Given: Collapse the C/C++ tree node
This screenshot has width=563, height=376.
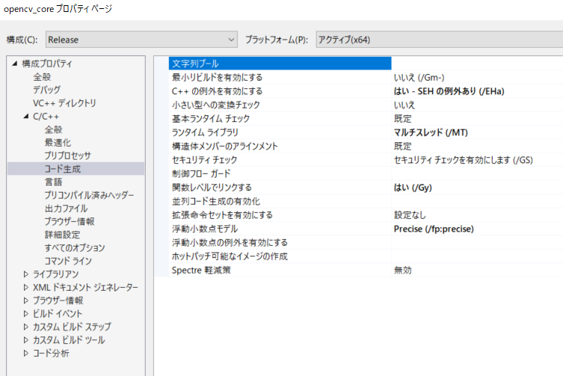Looking at the screenshot, I should coord(26,117).
